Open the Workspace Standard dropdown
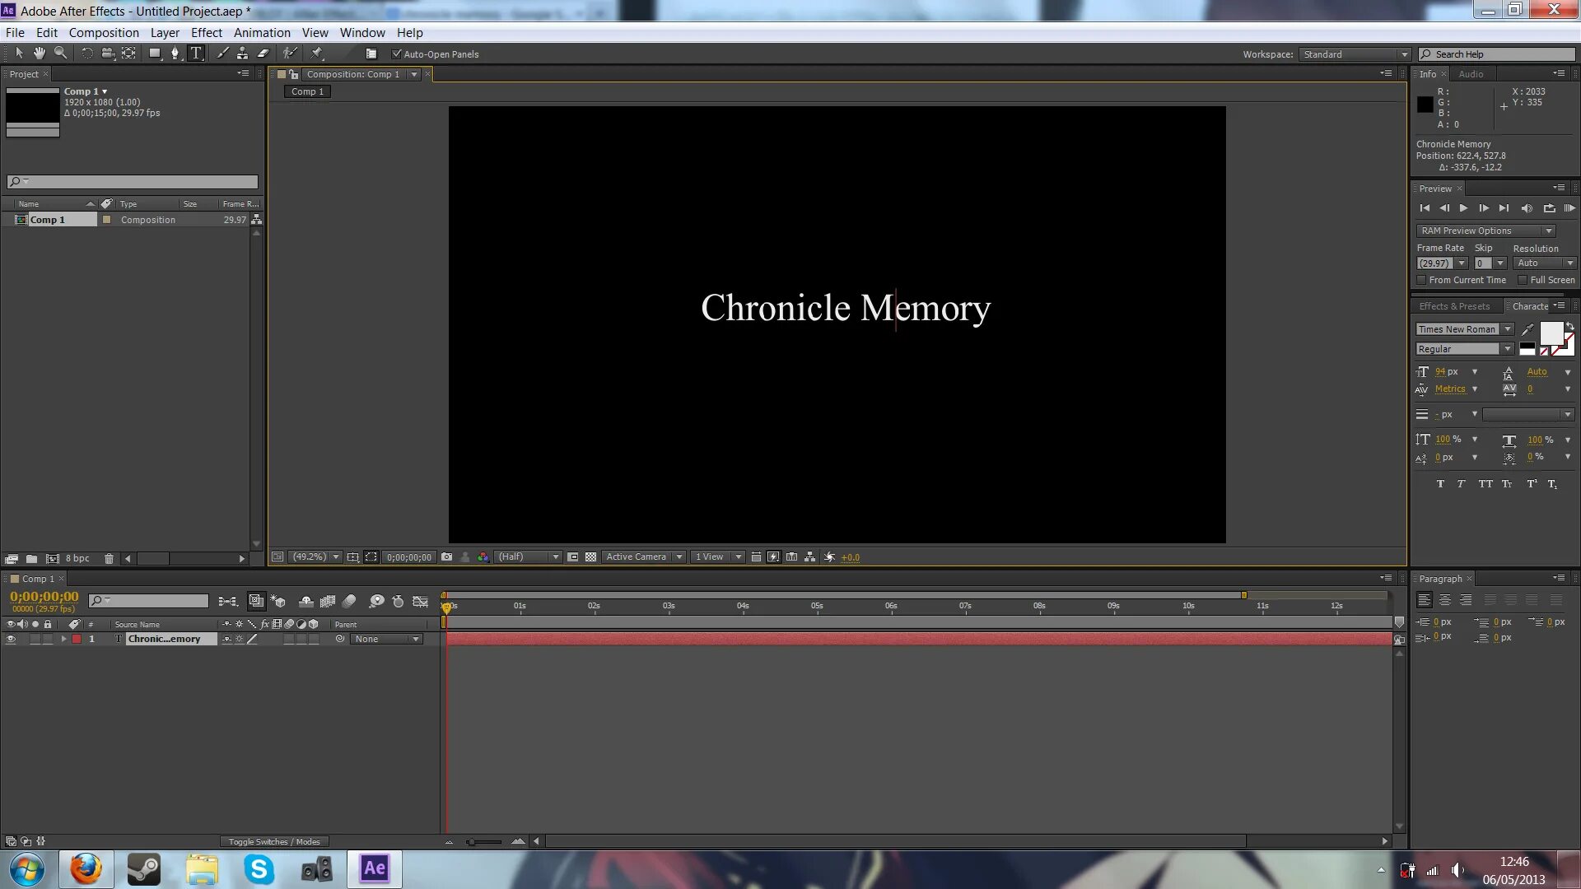 1355,54
